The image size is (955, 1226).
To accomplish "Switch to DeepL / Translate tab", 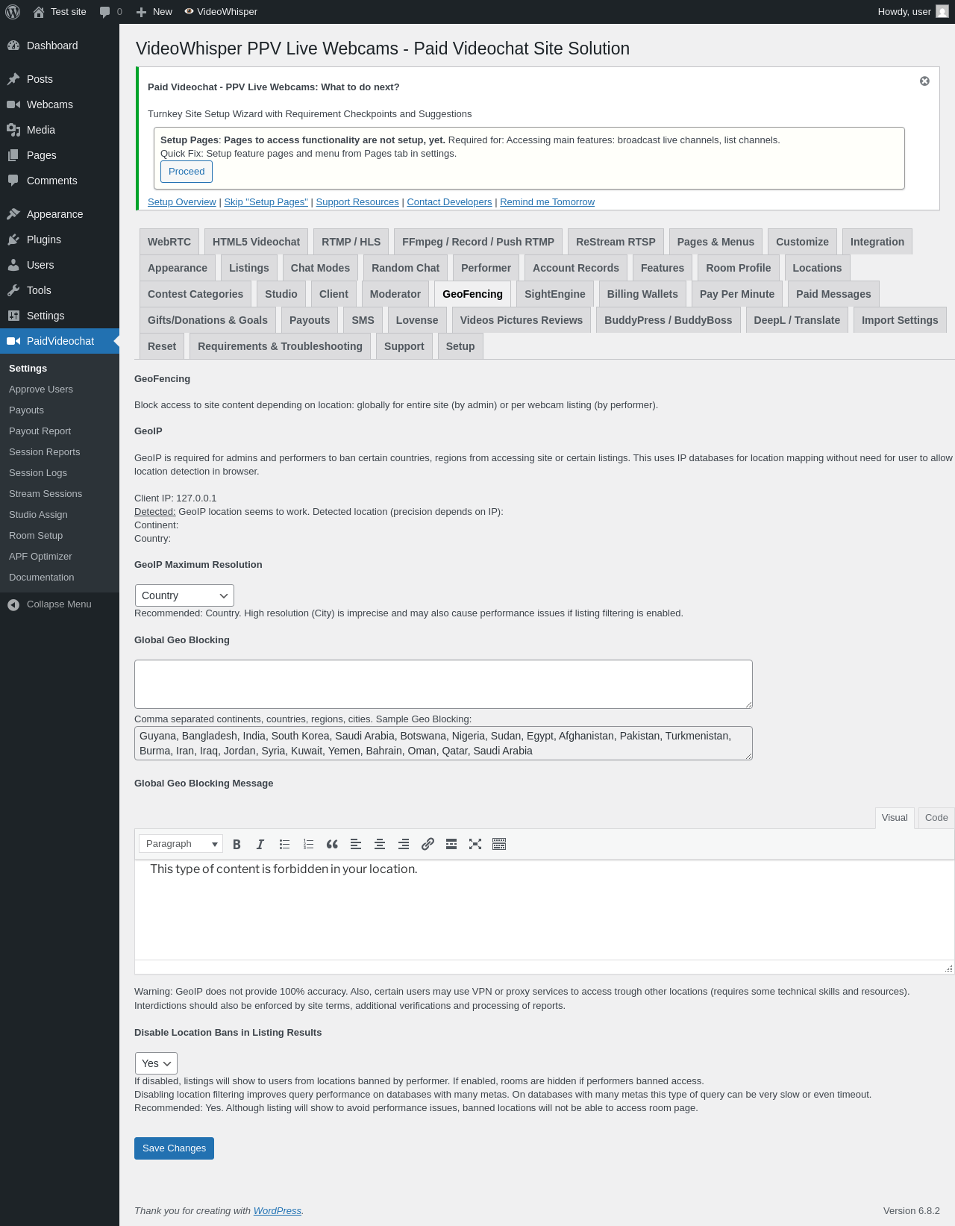I will coord(797,320).
